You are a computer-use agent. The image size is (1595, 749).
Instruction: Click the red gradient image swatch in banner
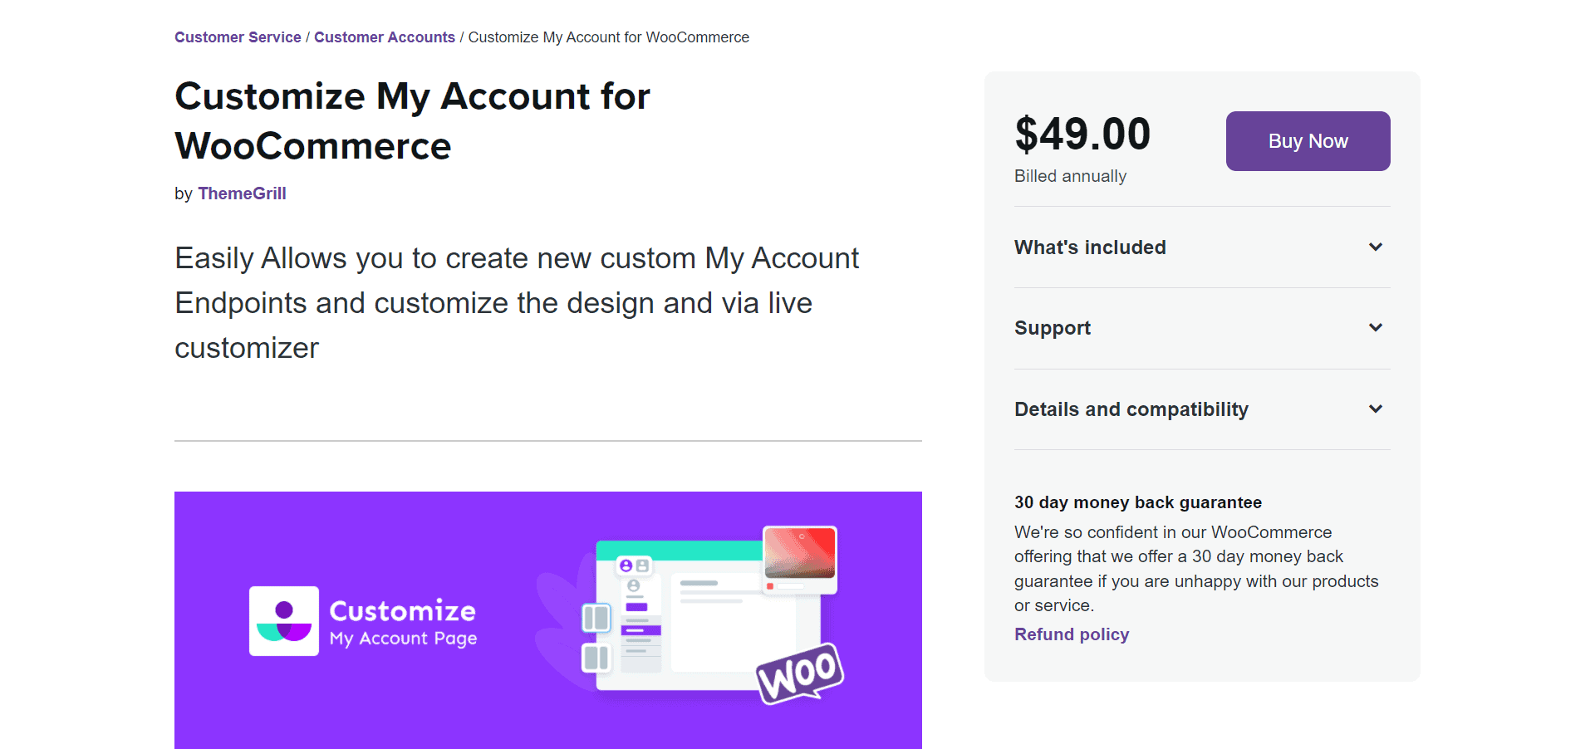tap(799, 552)
